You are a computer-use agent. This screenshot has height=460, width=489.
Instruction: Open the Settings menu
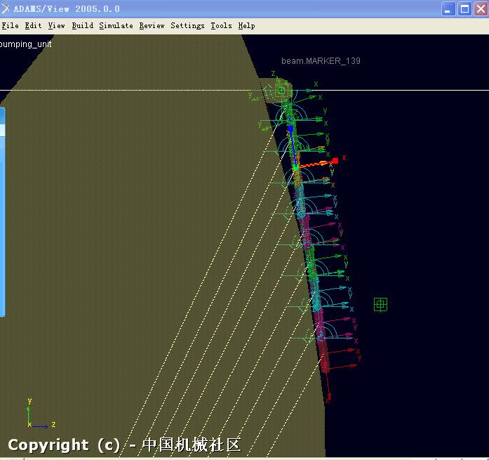(187, 25)
